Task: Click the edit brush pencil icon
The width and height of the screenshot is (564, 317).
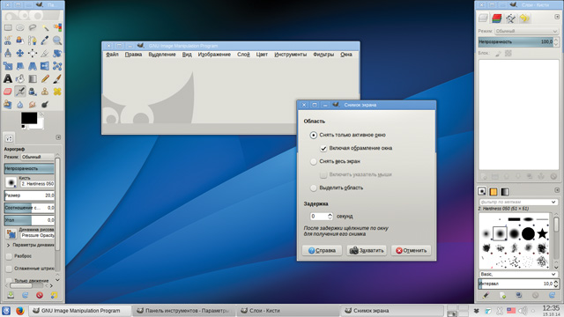Action: pos(486,295)
